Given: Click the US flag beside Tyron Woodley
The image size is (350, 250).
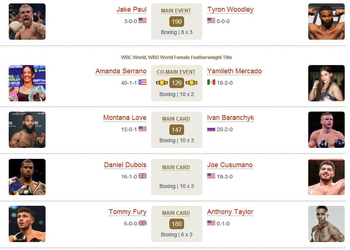Looking at the screenshot, I should coord(211,20).
